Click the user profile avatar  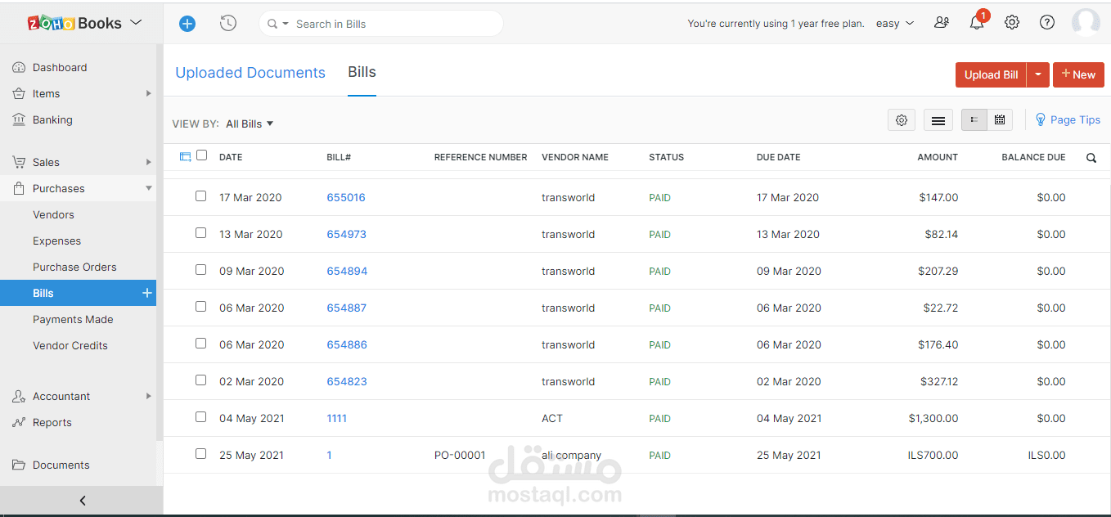tap(1086, 23)
